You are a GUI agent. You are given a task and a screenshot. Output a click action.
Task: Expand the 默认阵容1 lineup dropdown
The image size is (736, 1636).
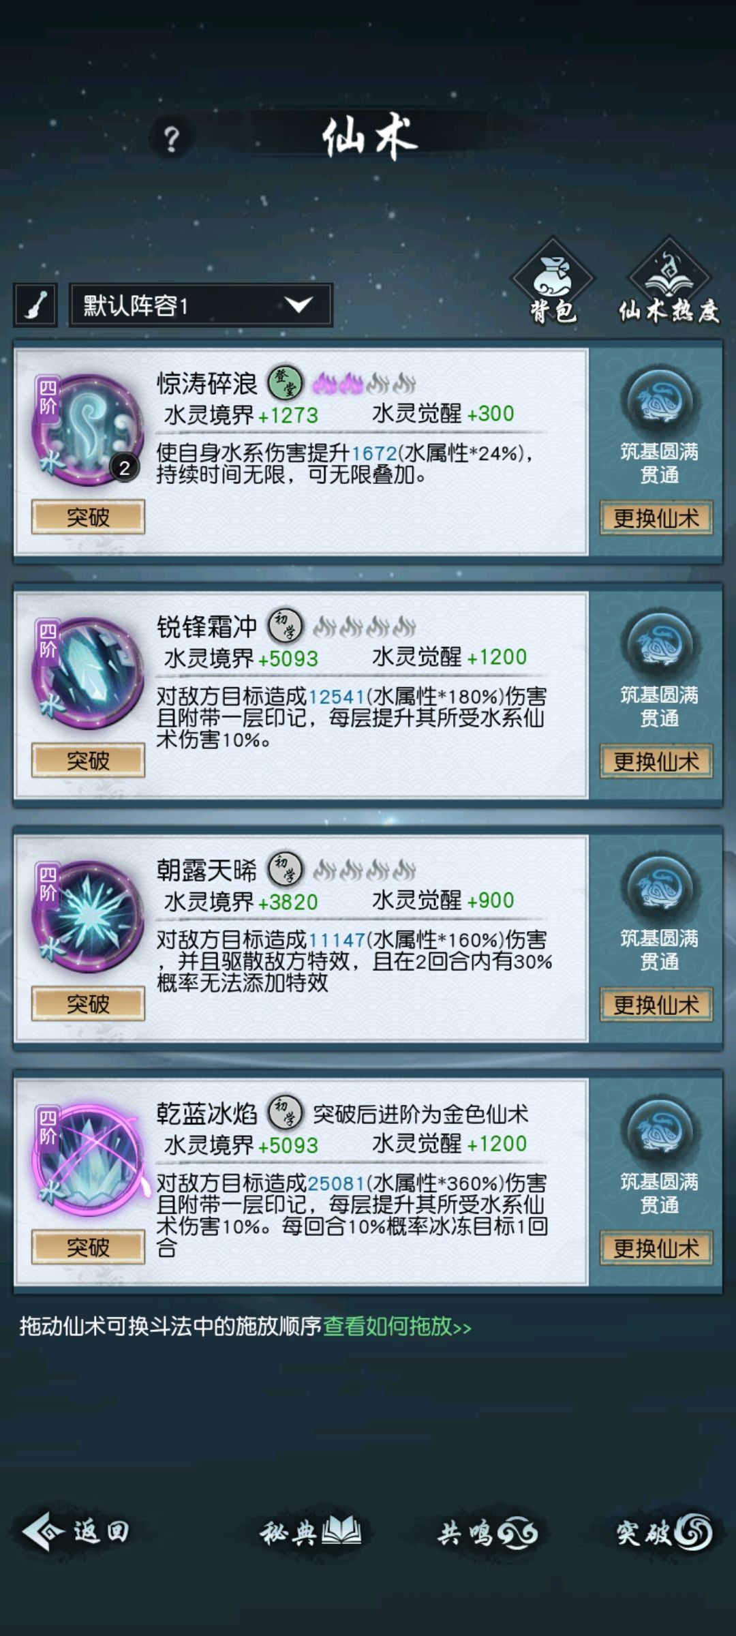[x=200, y=305]
